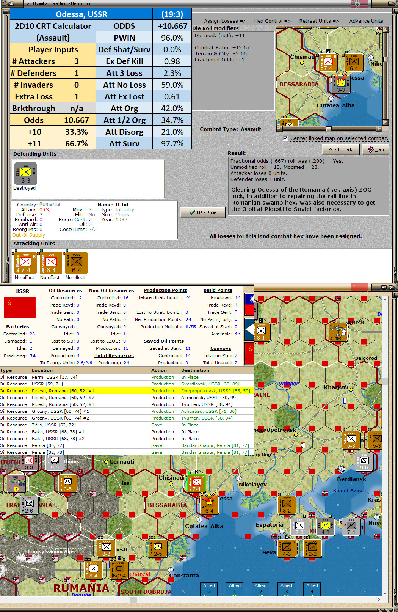The height and width of the screenshot is (612, 398).
Task: Click the main map horizontal scrollbar thumb
Action: coord(133,600)
